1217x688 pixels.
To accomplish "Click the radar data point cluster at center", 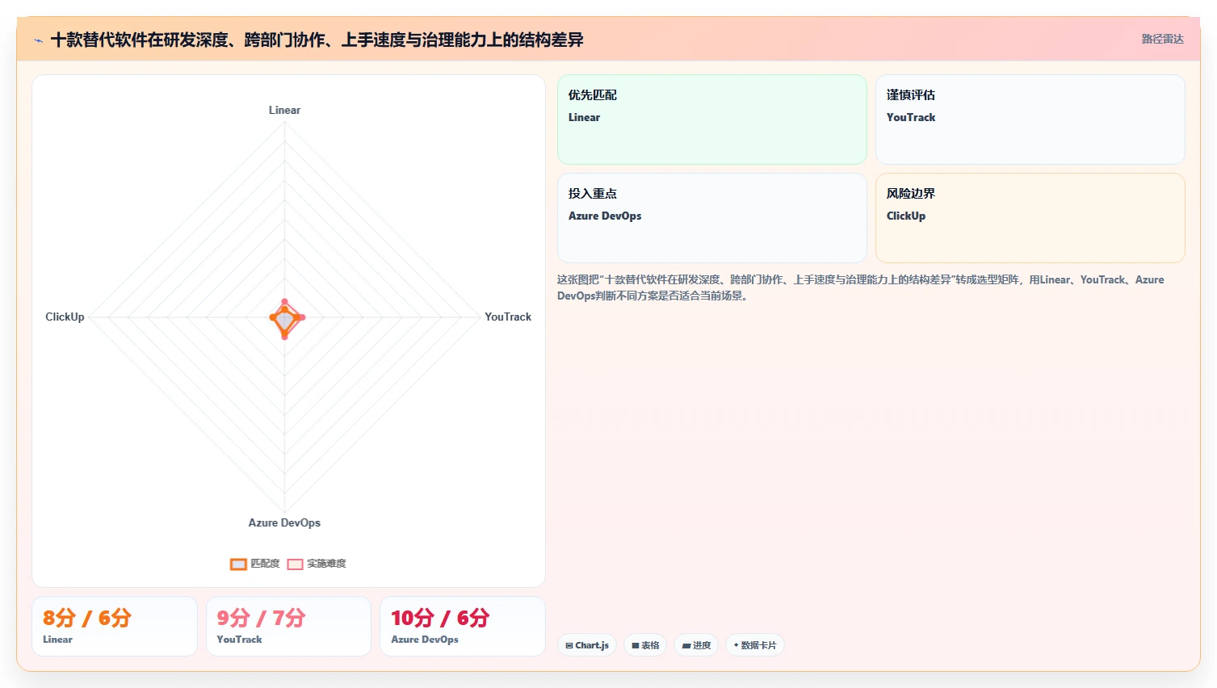I will click(285, 318).
